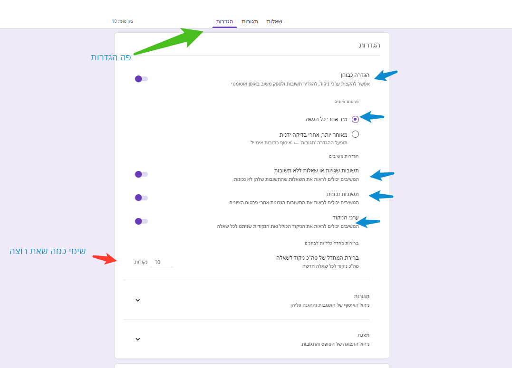Image resolution: width=512 pixels, height=368 pixels.
Task: Switch to the 'שאלות' tab
Action: pos(274,22)
